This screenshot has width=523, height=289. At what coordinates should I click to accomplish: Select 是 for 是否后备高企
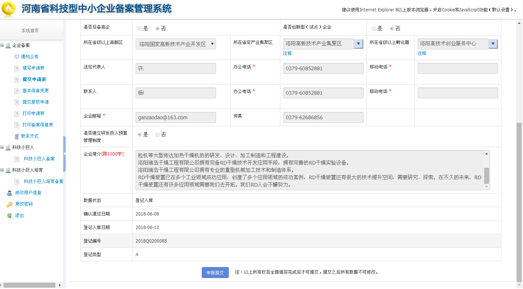click(x=139, y=28)
